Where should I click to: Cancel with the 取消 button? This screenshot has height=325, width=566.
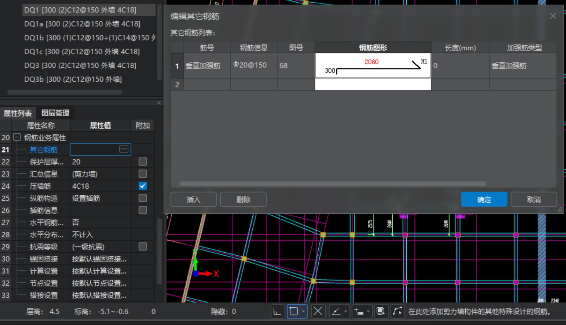534,199
